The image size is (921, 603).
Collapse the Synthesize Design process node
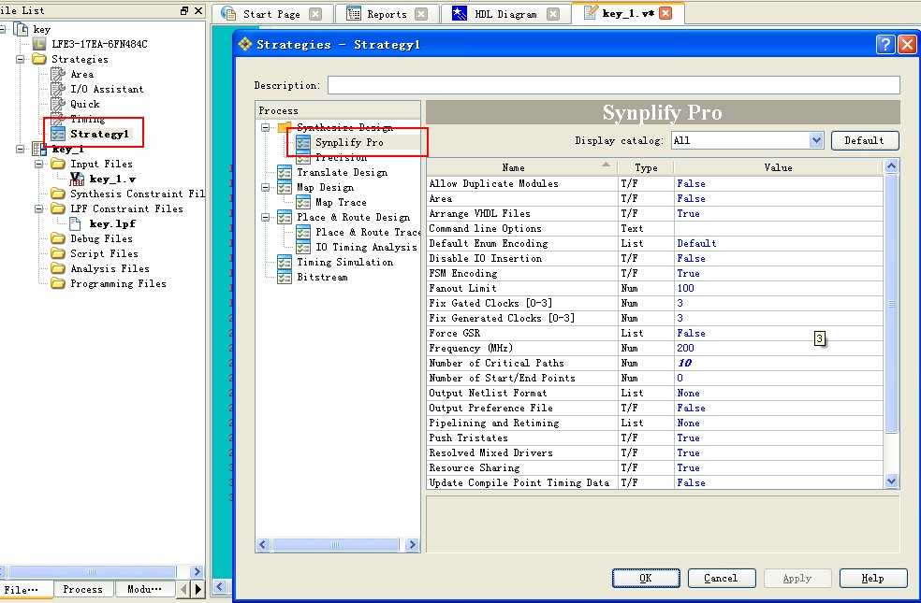pos(266,127)
